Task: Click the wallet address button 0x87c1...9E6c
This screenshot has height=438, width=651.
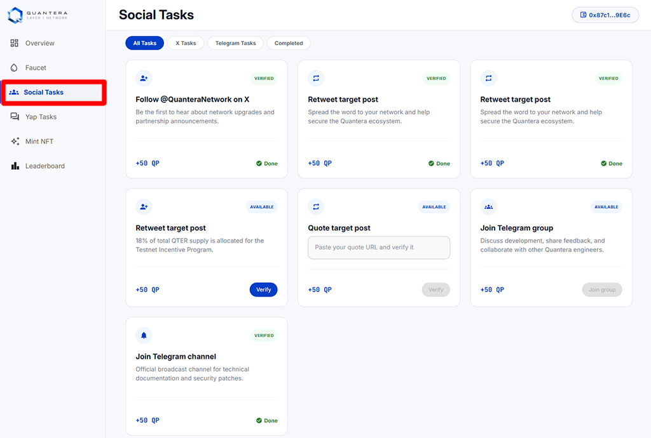Action: coord(605,15)
